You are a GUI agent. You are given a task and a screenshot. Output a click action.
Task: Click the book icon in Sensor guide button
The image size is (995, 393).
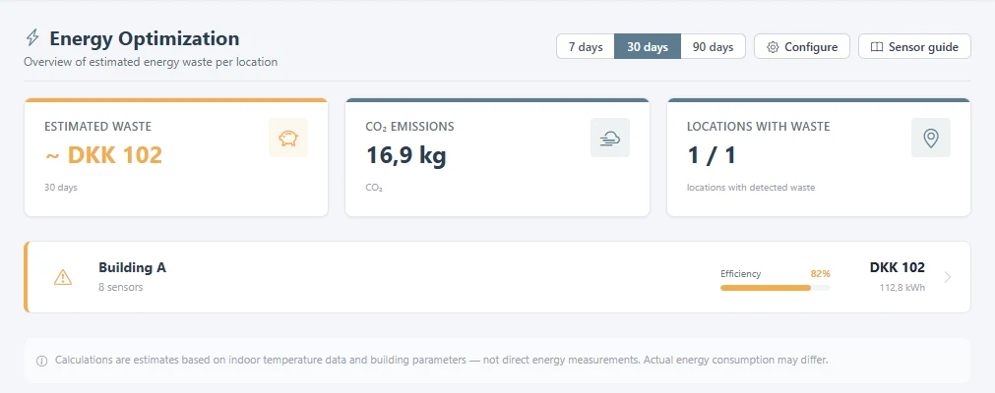876,47
